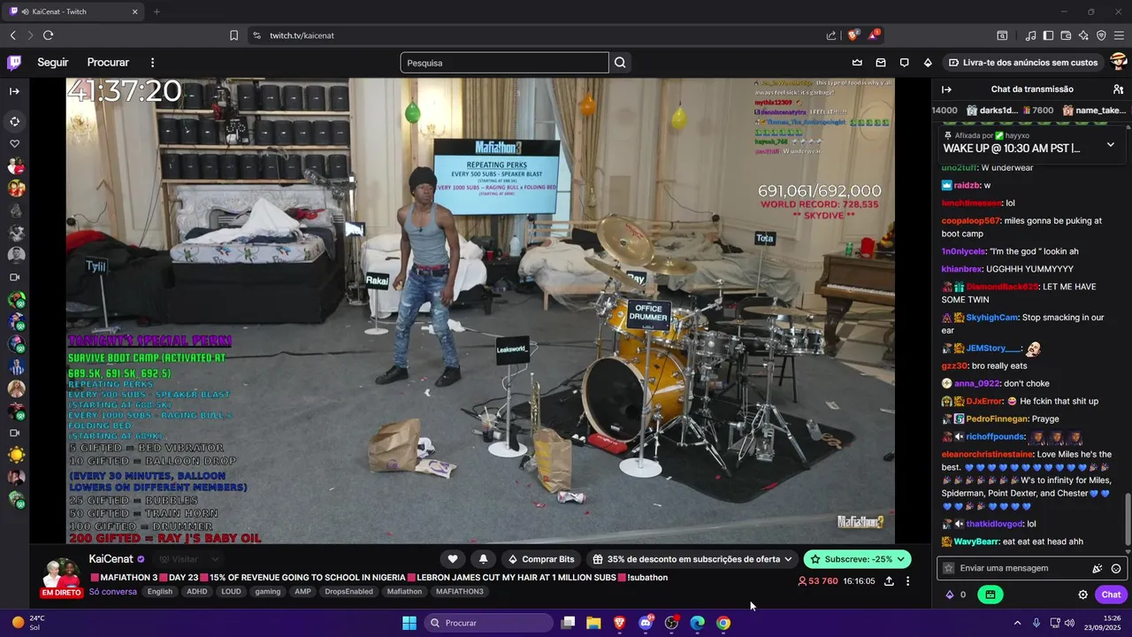Screen dimensions: 1132x637
Task: Click the address bar URL twitch.tv/kaicenat
Action: 302,35
